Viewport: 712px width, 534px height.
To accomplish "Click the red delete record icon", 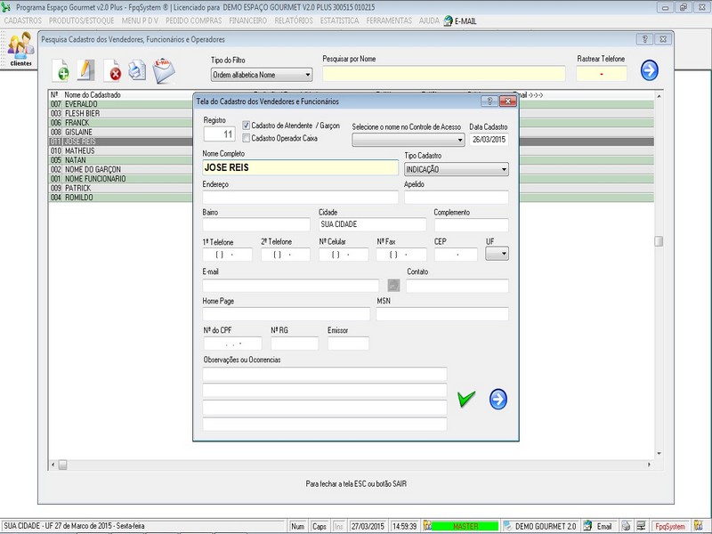I will [113, 71].
